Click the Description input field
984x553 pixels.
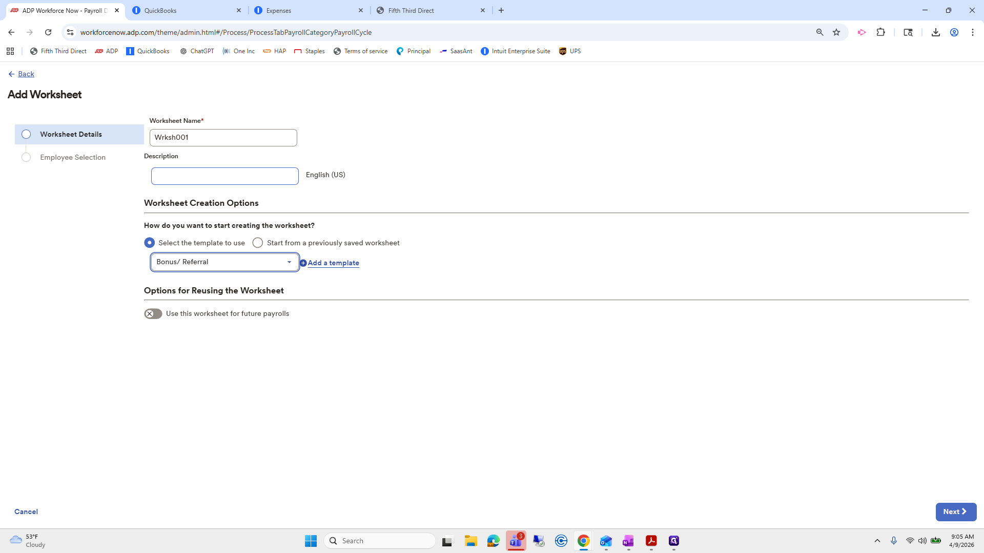(225, 176)
